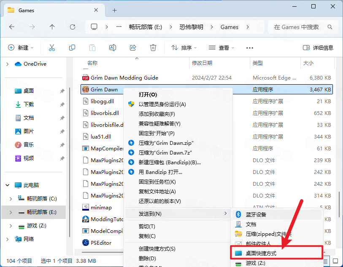This screenshot has width=343, height=267.
Task: Click the Copy icon in toolbar
Action: [72, 47]
